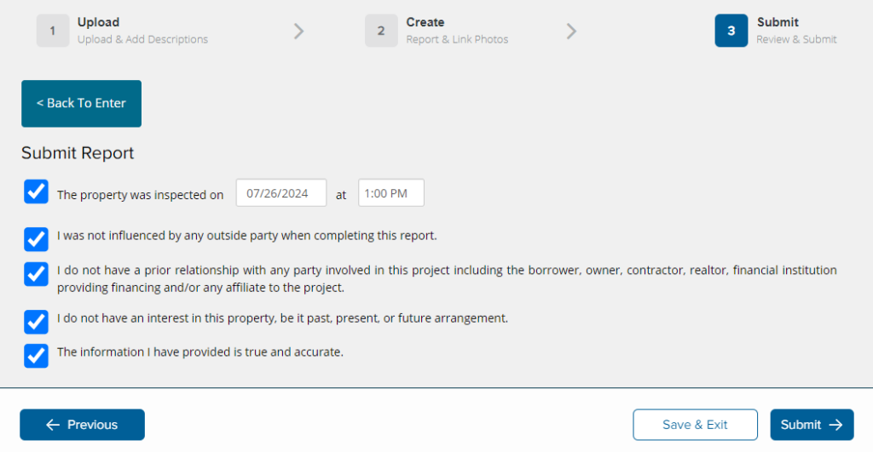The image size is (873, 452).
Task: Toggle the no interest in property checkbox
Action: click(36, 322)
